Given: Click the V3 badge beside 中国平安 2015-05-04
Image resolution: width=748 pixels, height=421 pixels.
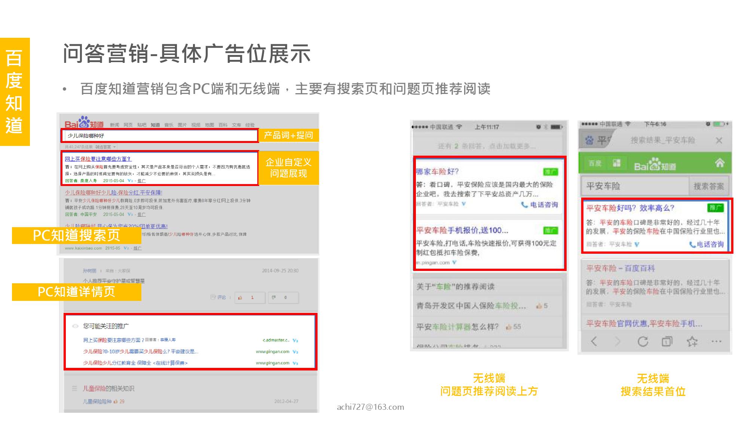Looking at the screenshot, I should point(130,214).
